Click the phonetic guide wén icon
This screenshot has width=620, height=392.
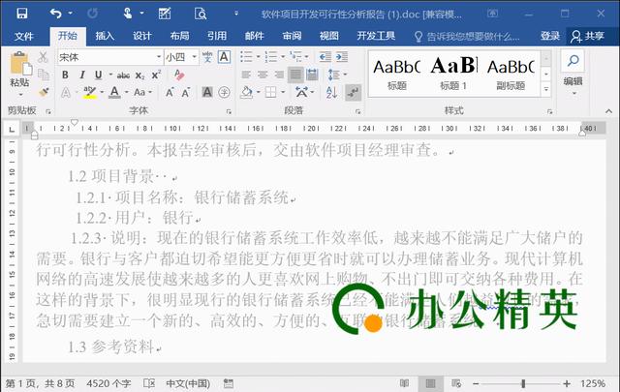[207, 57]
